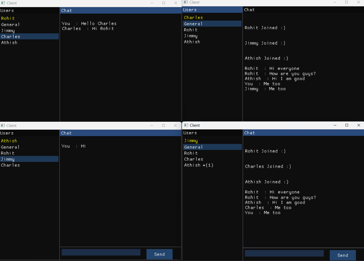Click own name Charles in yellow

193,17
